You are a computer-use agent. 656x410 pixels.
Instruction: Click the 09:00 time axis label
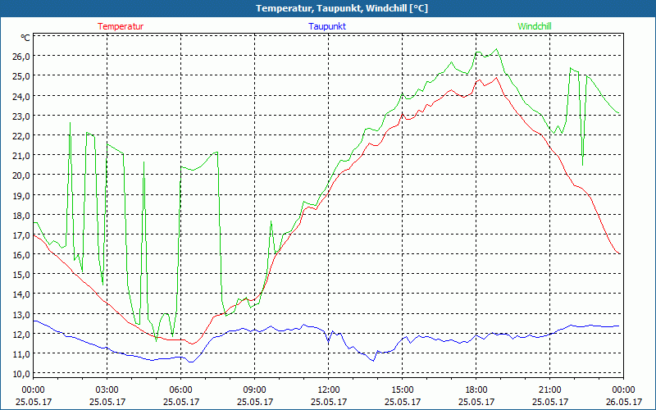pyautogui.click(x=255, y=390)
